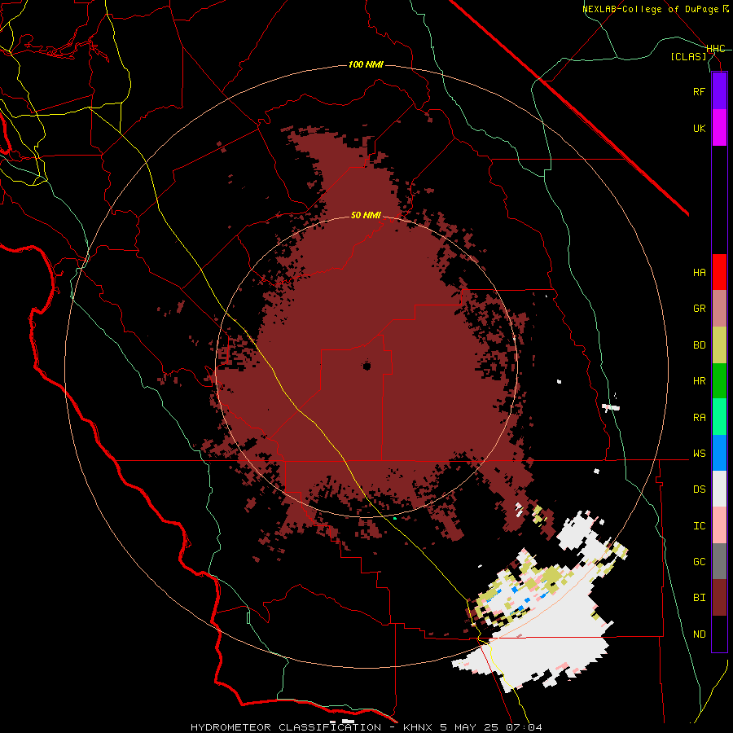This screenshot has height=733, width=733.
Task: Click the 'HA' legend label
Action: 699,273
